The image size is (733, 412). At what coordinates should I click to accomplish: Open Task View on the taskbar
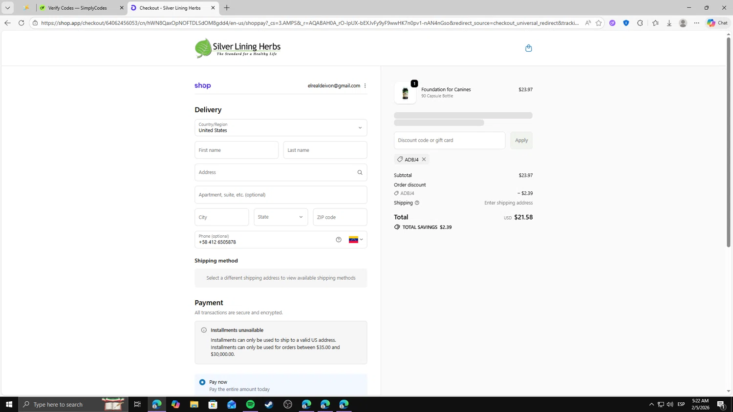[x=137, y=404]
